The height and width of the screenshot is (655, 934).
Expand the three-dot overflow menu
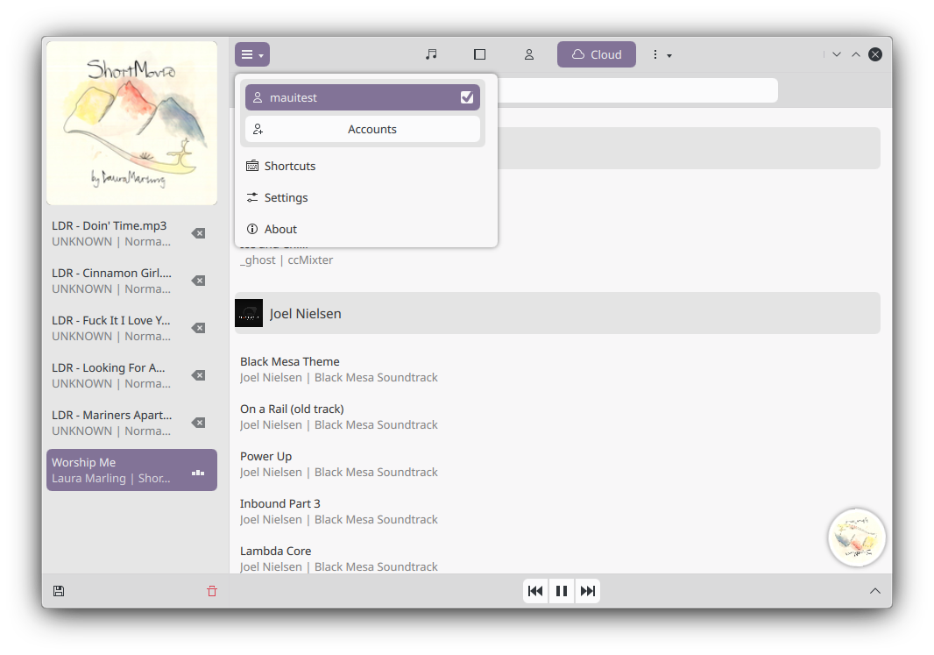(x=661, y=54)
